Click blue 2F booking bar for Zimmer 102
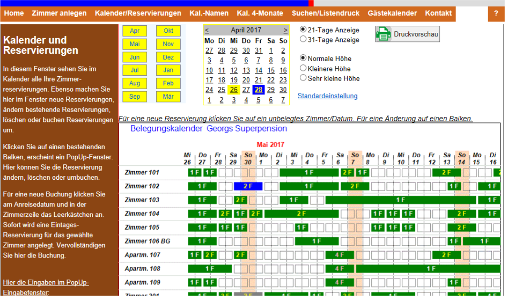 [x=248, y=186]
